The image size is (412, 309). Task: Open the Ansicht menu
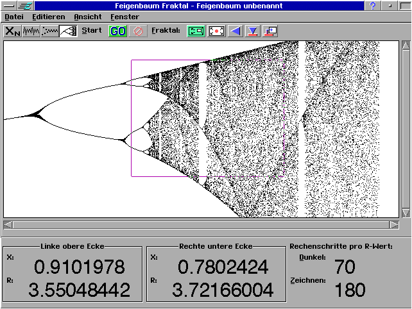(x=87, y=16)
